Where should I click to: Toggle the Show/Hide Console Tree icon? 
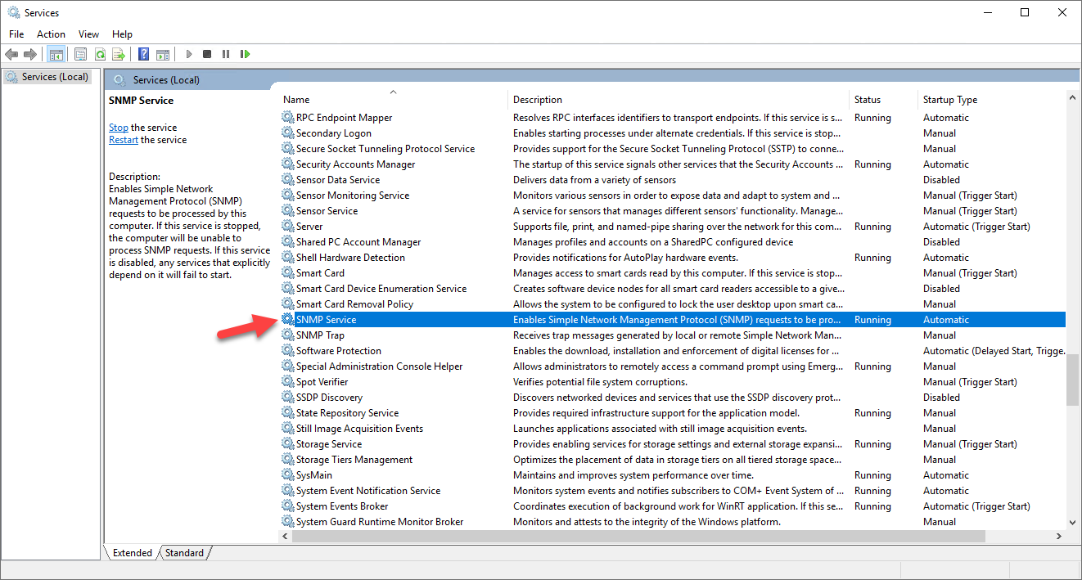(56, 54)
